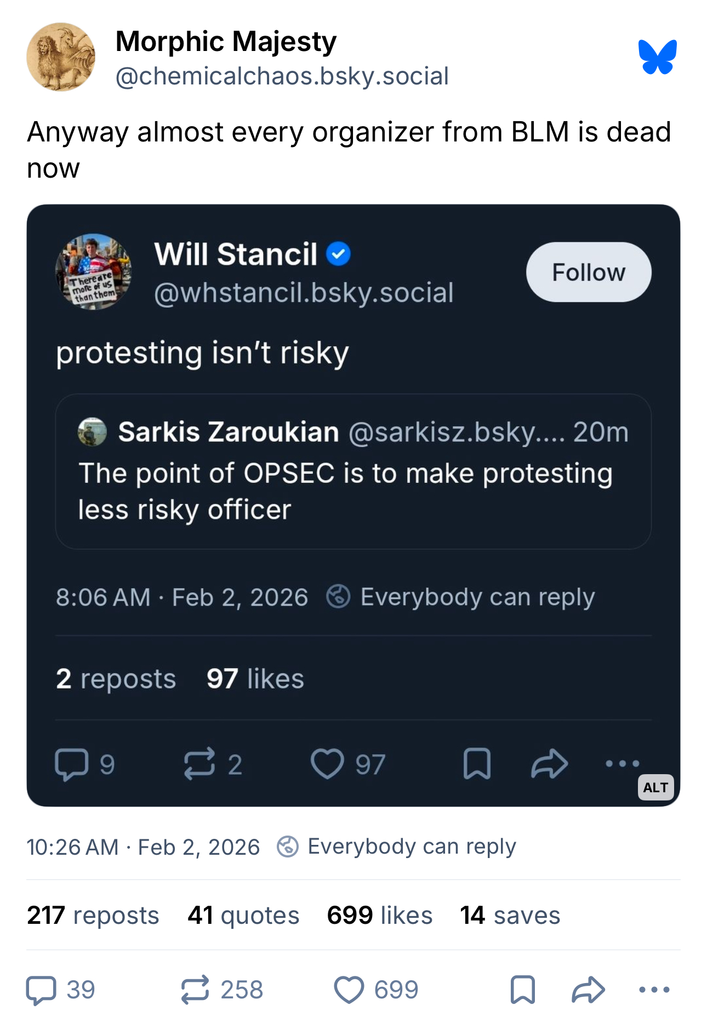
Task: View the 41 quotes list
Action: click(243, 916)
